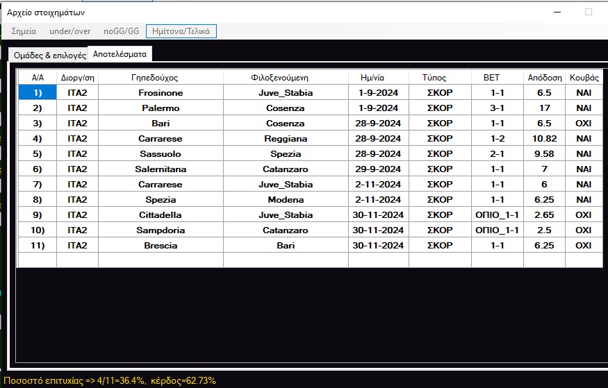
Task: Open the noGG/GG menu
Action: pos(121,31)
